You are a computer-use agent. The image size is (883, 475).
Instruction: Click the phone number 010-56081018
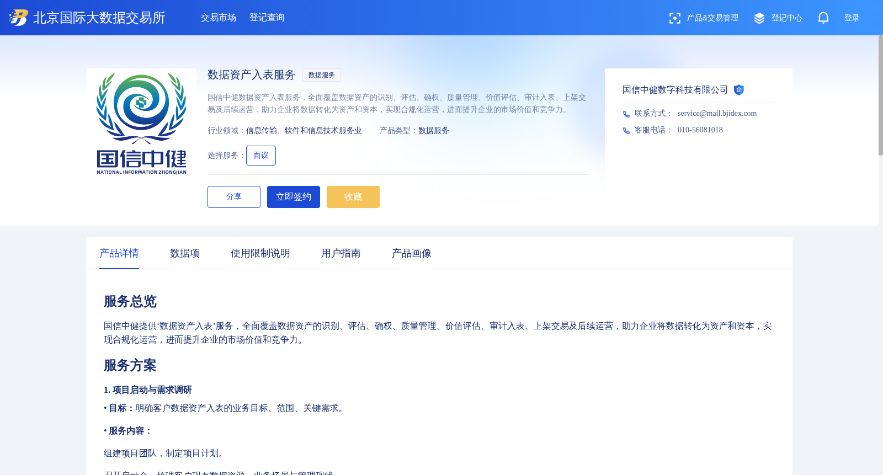pos(700,130)
